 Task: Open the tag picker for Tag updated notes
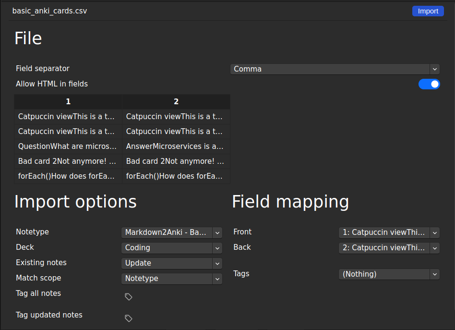[x=128, y=318]
